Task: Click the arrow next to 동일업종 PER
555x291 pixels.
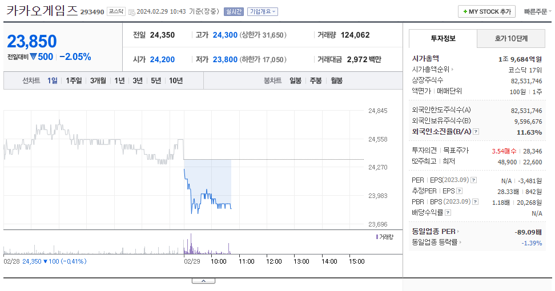Action: coord(459,232)
